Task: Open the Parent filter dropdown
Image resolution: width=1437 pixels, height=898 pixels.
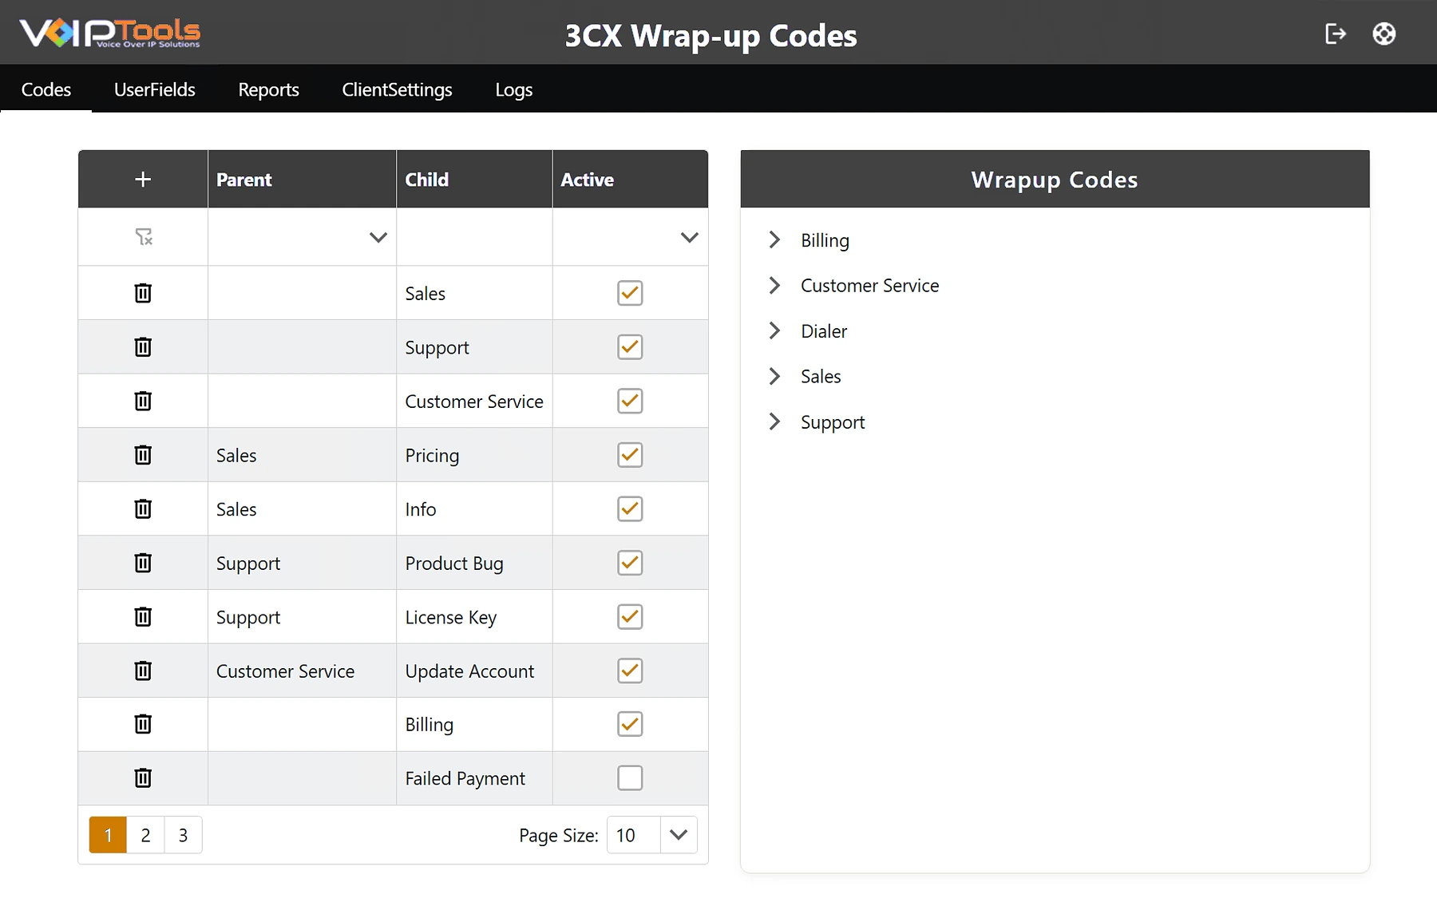Action: (378, 237)
